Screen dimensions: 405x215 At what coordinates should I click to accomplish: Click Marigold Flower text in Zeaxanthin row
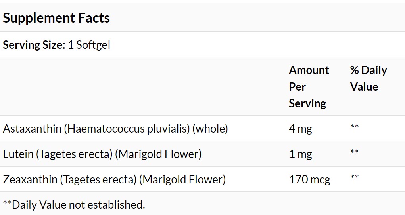coord(182,179)
